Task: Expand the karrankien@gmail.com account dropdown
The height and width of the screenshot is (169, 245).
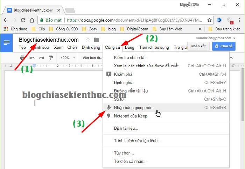Action: click(234, 38)
